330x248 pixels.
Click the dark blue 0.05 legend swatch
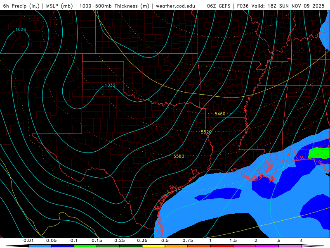(x=63, y=246)
